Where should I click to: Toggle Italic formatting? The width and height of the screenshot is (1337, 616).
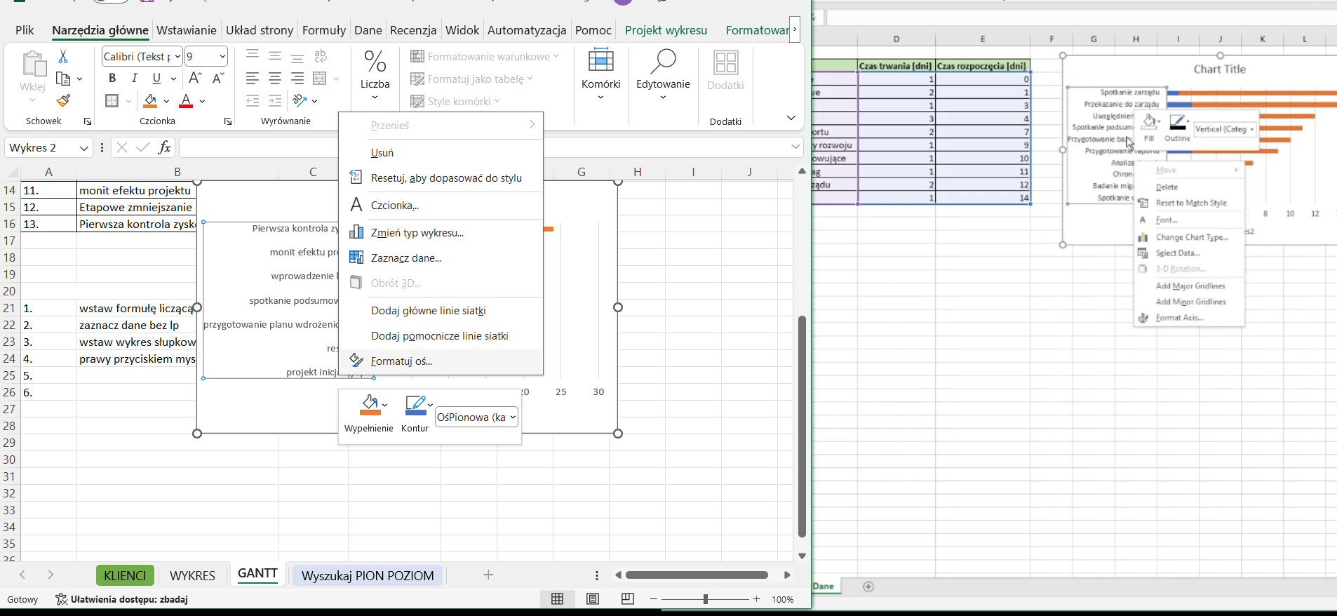click(x=135, y=78)
